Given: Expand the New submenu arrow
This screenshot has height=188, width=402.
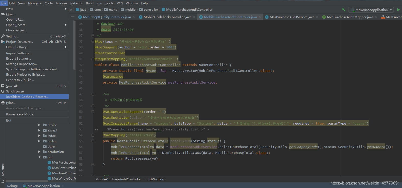Looking at the screenshot, I should click(66, 9).
